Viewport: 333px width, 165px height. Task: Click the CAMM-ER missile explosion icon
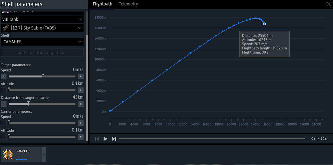pos(8,155)
